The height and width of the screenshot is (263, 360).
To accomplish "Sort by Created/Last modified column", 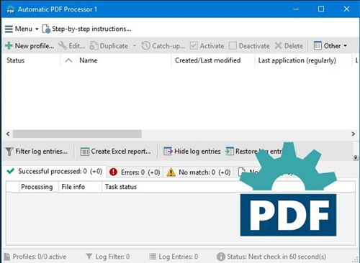I will [207, 60].
